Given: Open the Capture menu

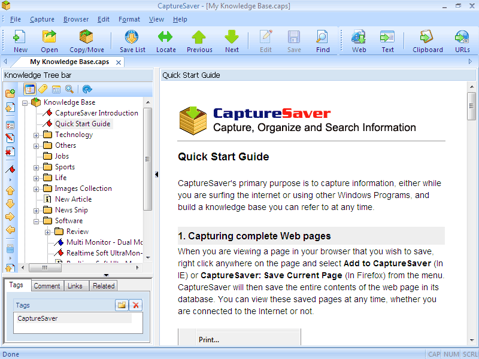Looking at the screenshot, I should point(42,19).
